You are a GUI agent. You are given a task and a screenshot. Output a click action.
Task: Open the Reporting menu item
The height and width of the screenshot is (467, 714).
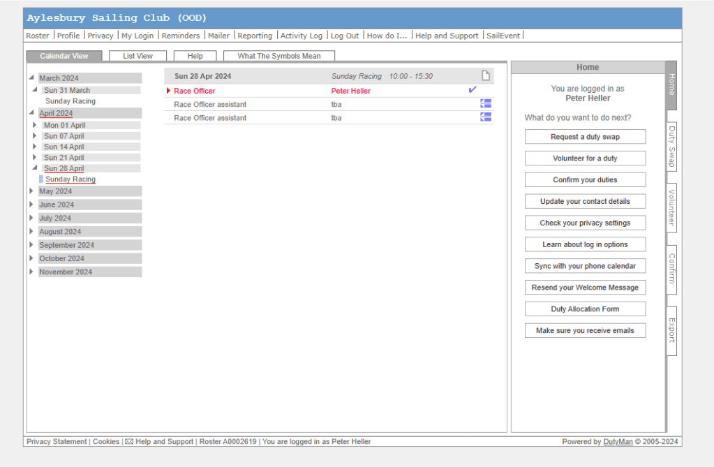[x=255, y=36]
